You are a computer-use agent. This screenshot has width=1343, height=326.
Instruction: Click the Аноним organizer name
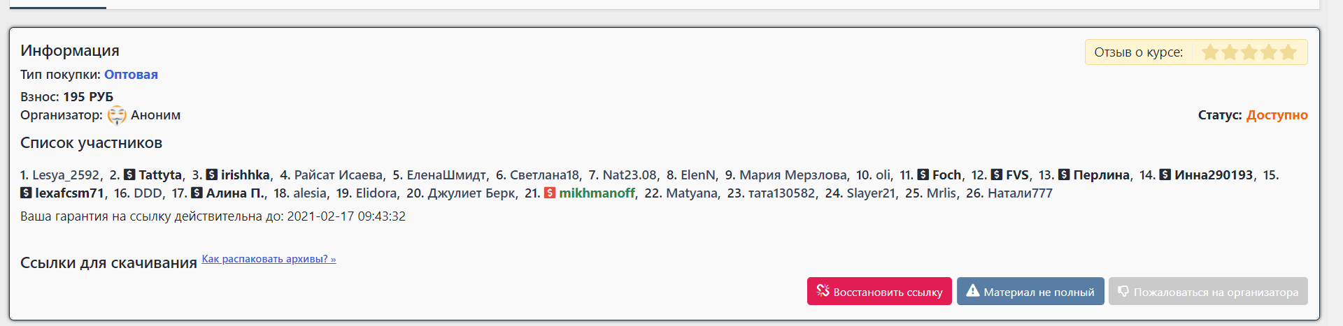[155, 115]
